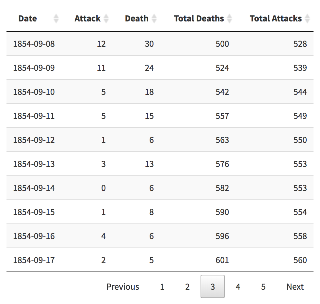Open page 2 of the table

[187, 287]
